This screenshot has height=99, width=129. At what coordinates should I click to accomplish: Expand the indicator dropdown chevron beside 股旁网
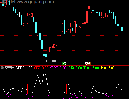(2, 68)
